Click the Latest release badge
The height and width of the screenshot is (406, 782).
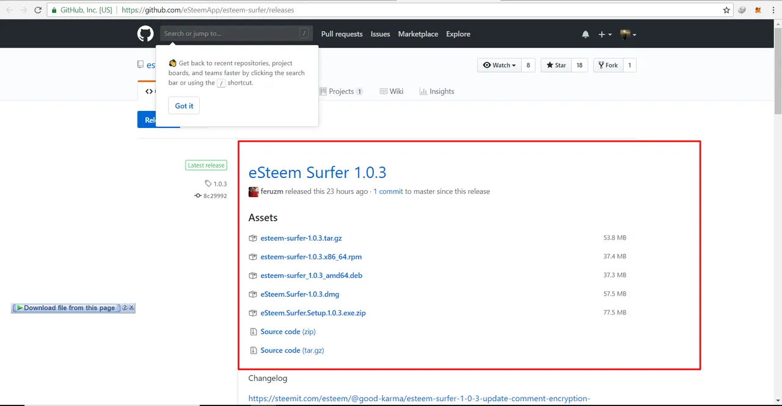pyautogui.click(x=206, y=165)
